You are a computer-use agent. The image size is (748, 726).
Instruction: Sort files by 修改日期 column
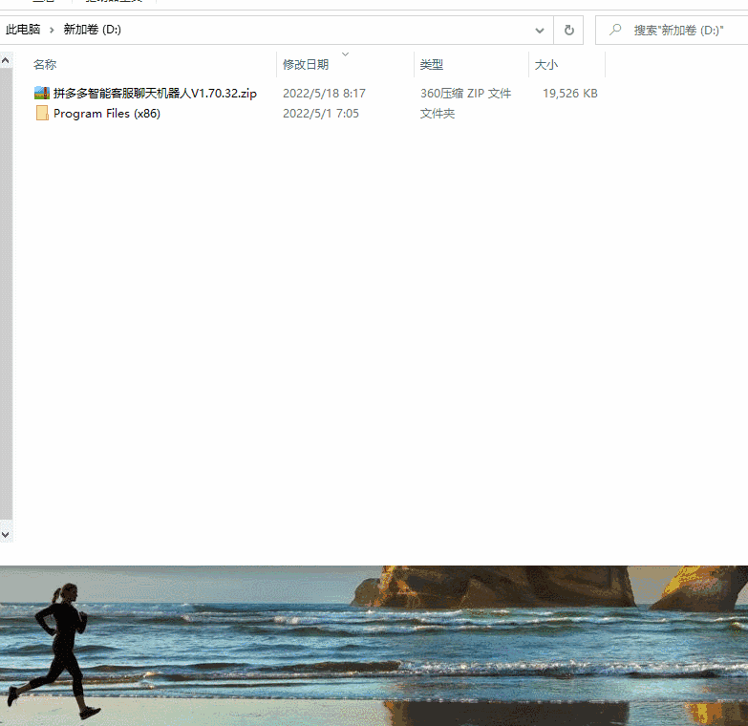pos(306,64)
